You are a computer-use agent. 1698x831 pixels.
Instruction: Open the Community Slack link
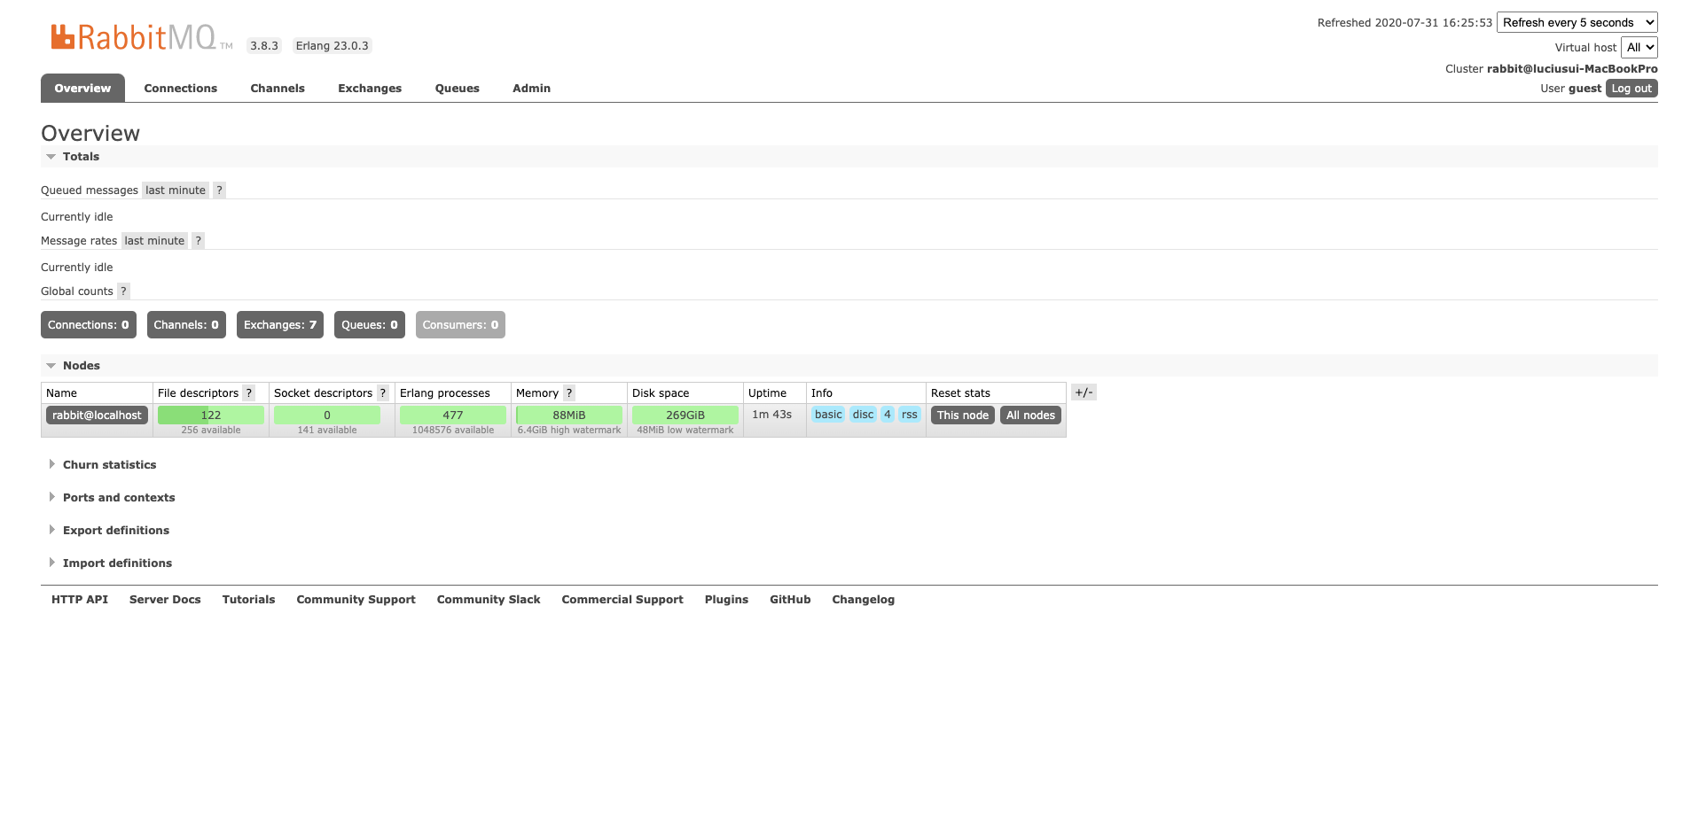489,600
